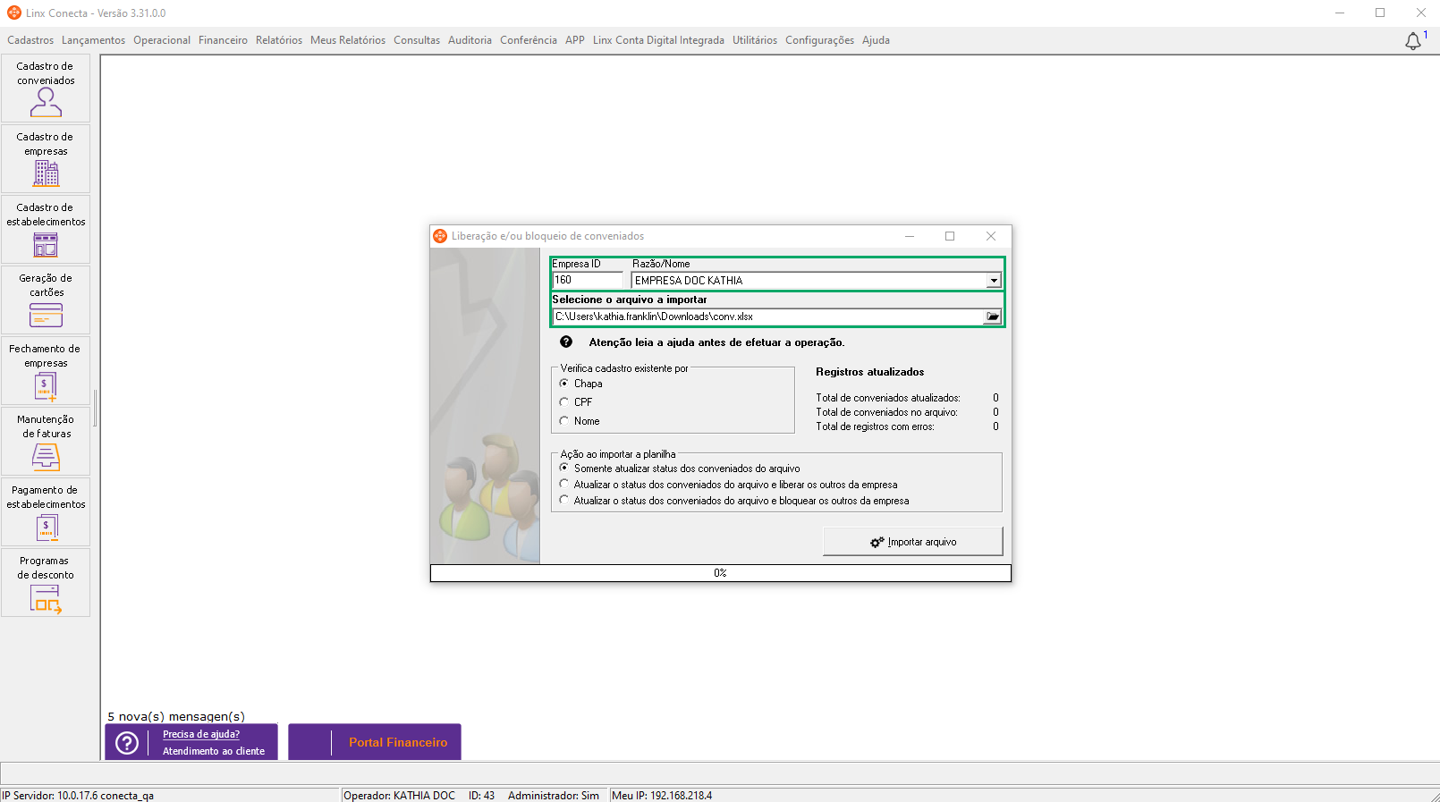Screen dimensions: 1440x802
Task: Open the Consultas menu
Action: click(417, 40)
